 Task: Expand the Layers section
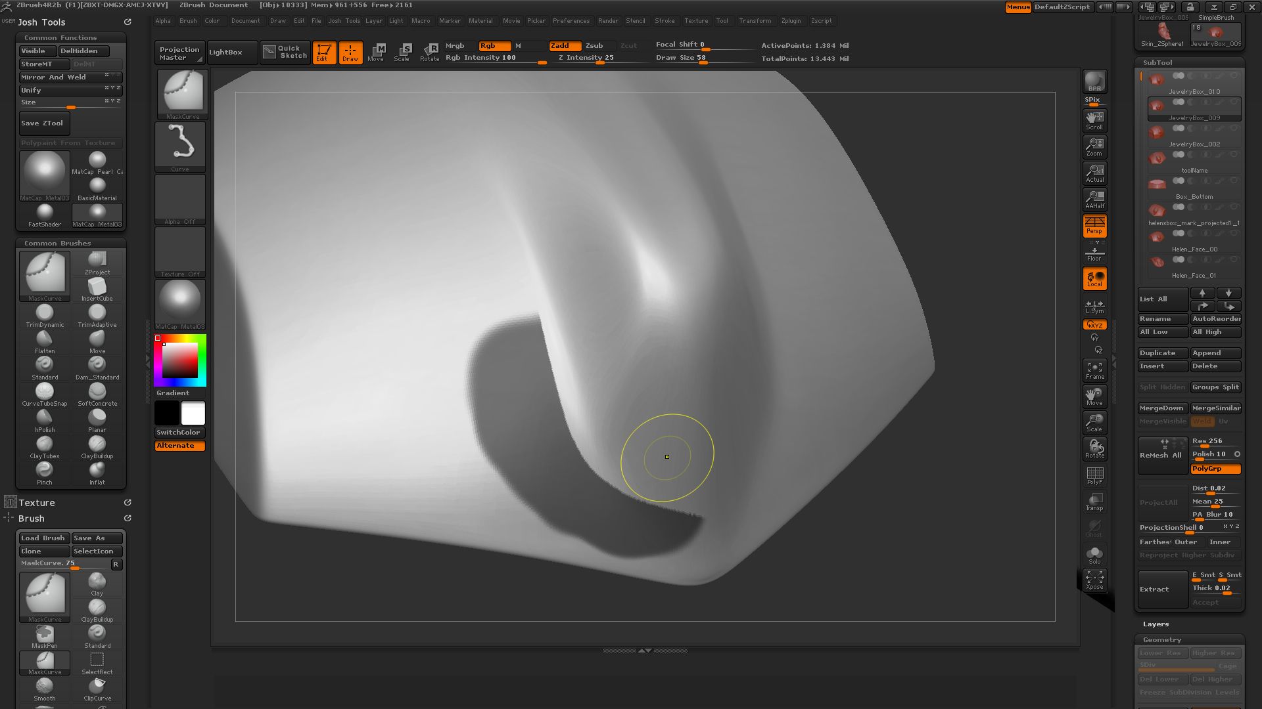coord(1156,624)
